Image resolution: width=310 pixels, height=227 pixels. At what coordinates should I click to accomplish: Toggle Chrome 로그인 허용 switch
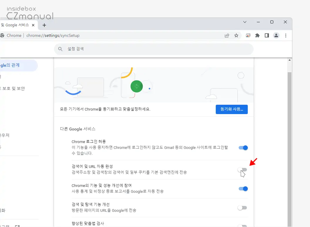(x=243, y=148)
